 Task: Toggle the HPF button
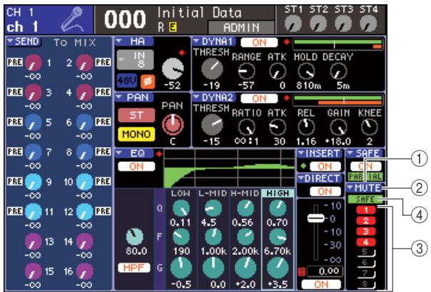click(x=134, y=268)
